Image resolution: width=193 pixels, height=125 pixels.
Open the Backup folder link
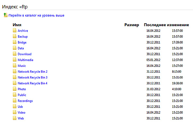23,36
